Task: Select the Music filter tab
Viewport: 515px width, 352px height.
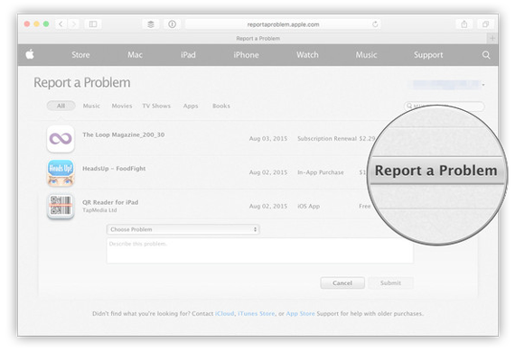Action: pyautogui.click(x=91, y=106)
